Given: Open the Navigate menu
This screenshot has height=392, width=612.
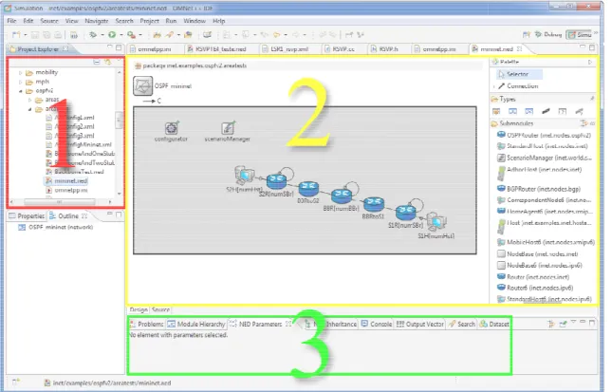Looking at the screenshot, I should point(97,21).
